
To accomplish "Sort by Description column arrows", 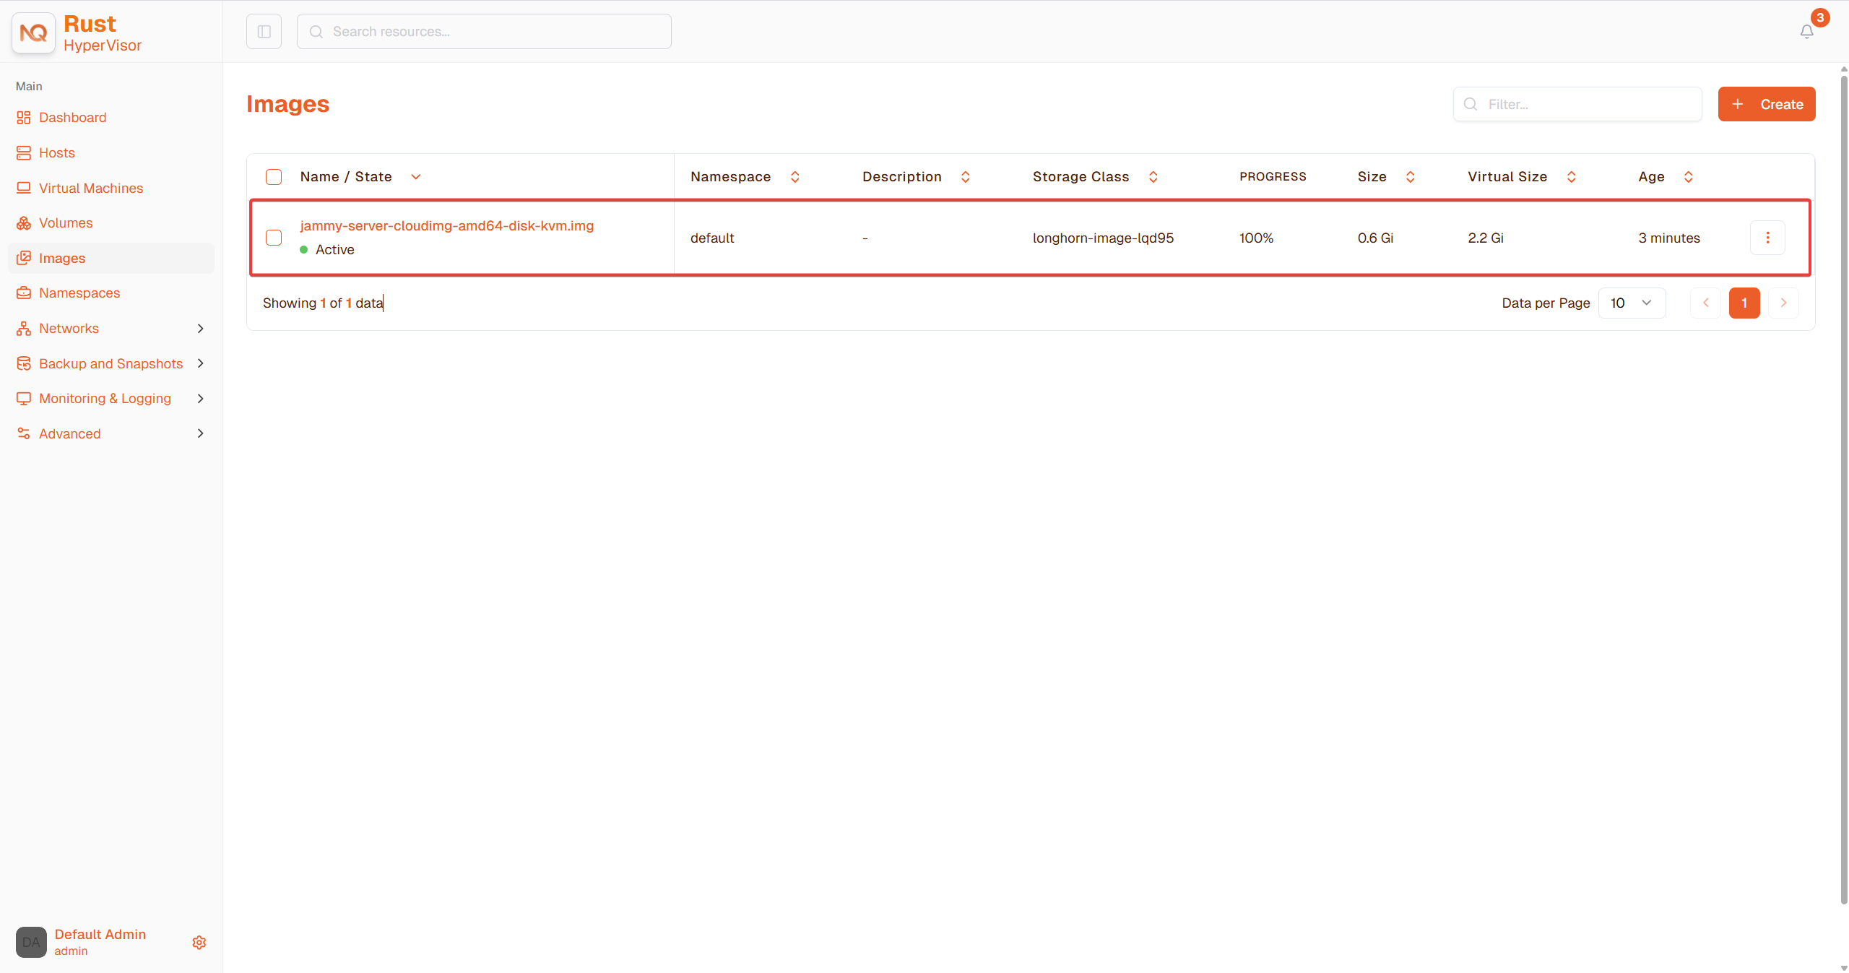I will tap(965, 177).
